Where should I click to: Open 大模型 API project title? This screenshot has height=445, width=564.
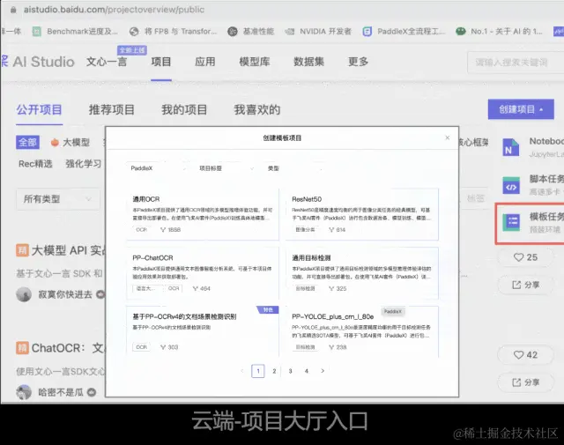pos(69,250)
